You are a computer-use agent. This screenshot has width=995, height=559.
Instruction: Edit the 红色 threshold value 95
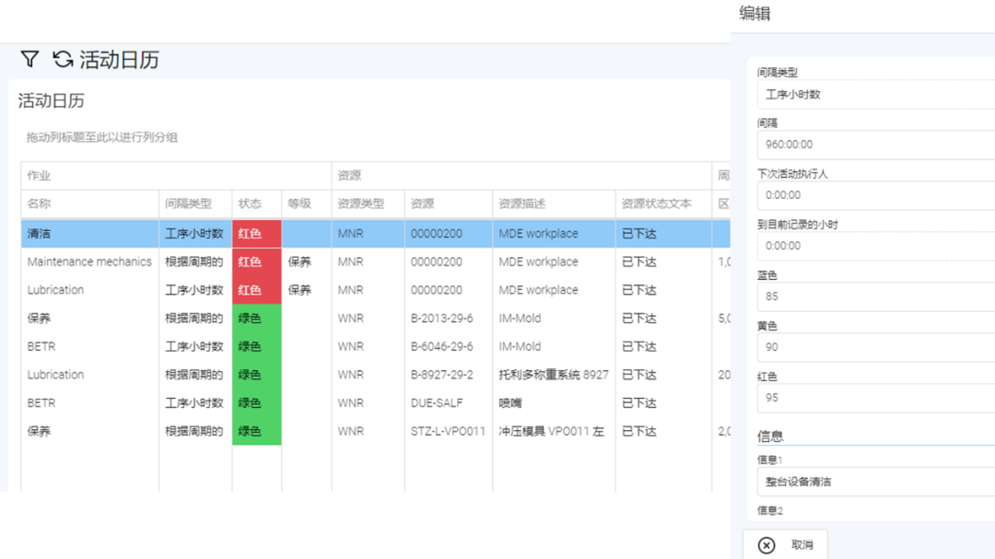[x=876, y=398]
